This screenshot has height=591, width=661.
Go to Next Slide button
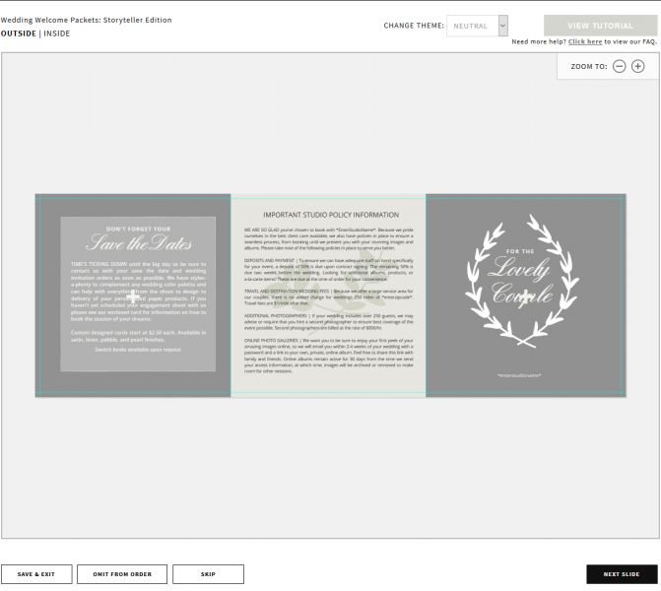622,574
